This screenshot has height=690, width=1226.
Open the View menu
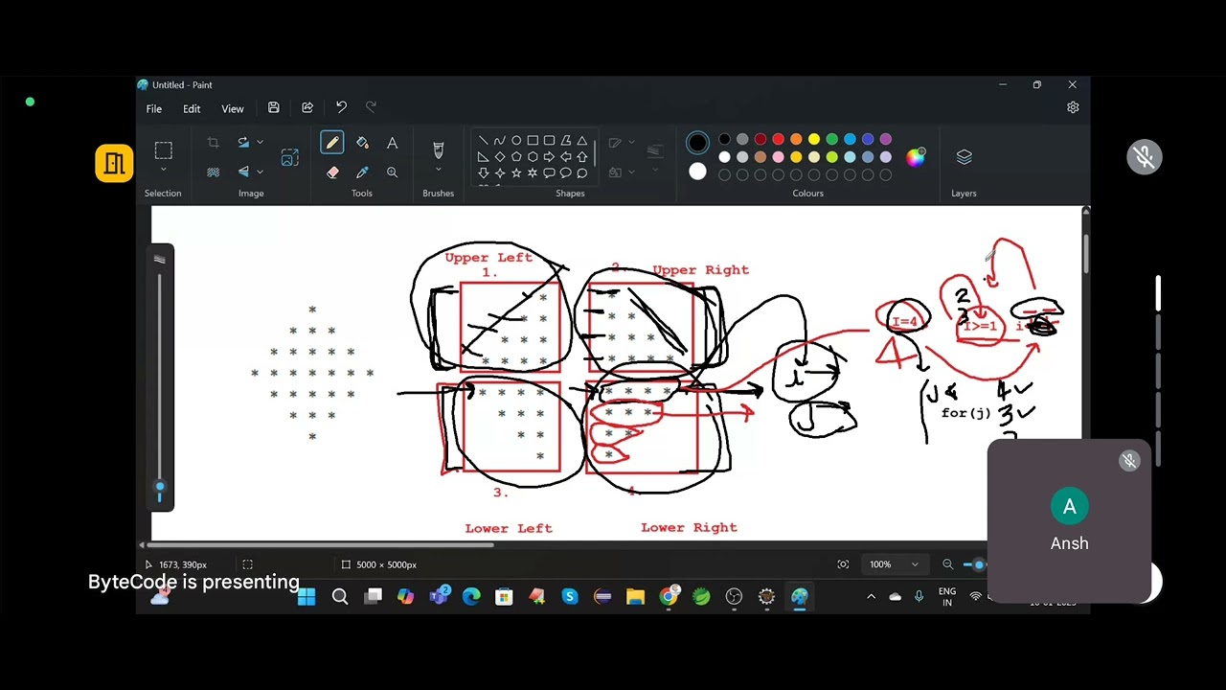pyautogui.click(x=233, y=108)
